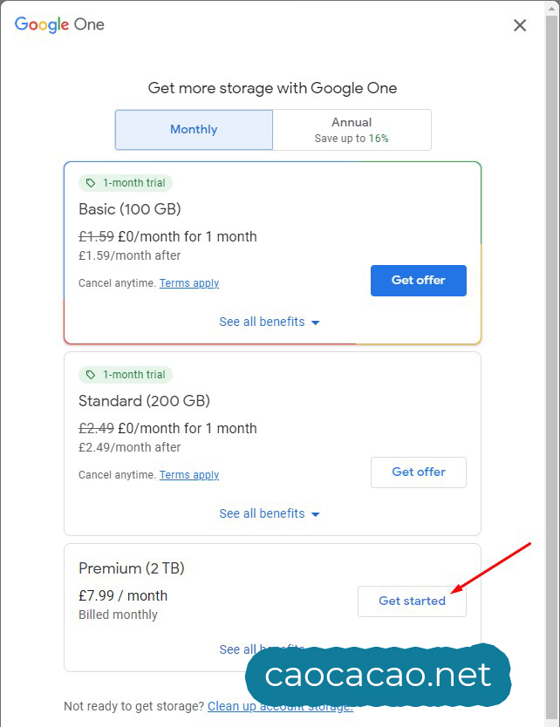Image resolution: width=560 pixels, height=727 pixels.
Task: Click the 1-month trial tag on Basic plan
Action: tap(126, 183)
